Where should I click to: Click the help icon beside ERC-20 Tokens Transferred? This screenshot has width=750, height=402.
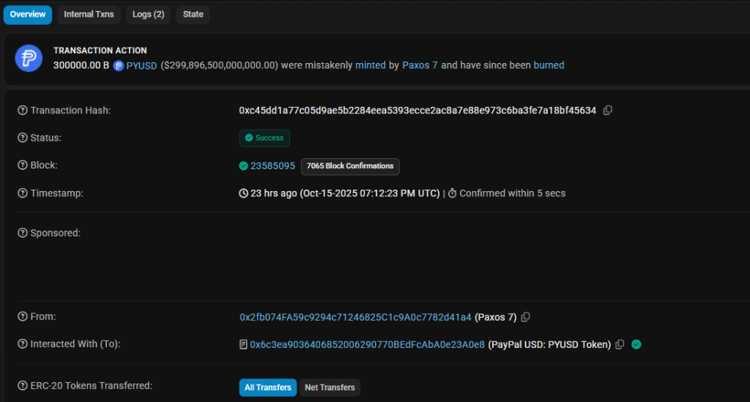click(22, 386)
